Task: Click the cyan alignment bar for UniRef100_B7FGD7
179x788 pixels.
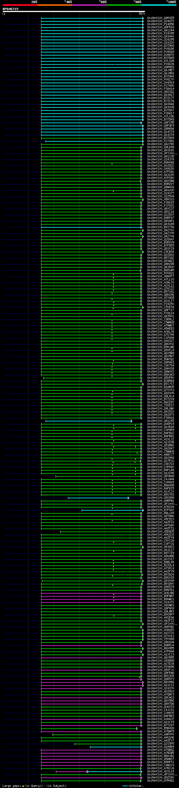Action: coord(113,510)
